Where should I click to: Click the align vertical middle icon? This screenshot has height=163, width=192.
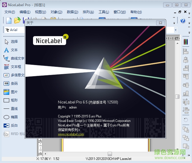point(186,85)
